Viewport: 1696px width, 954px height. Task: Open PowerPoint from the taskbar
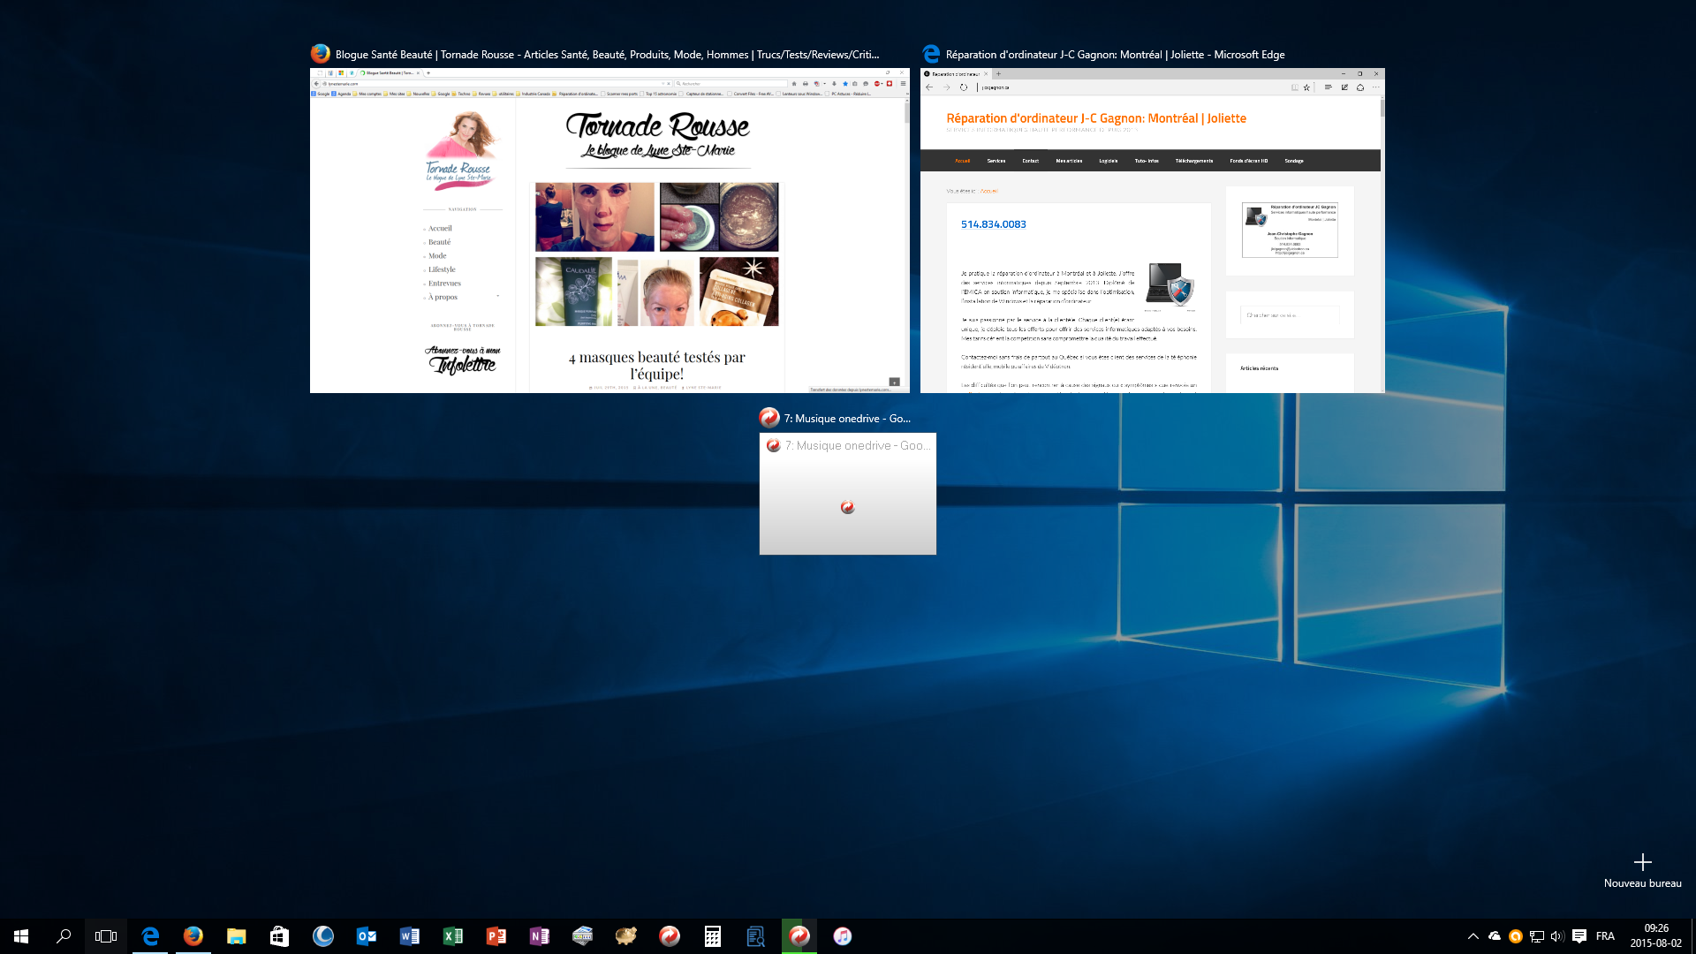tap(496, 936)
